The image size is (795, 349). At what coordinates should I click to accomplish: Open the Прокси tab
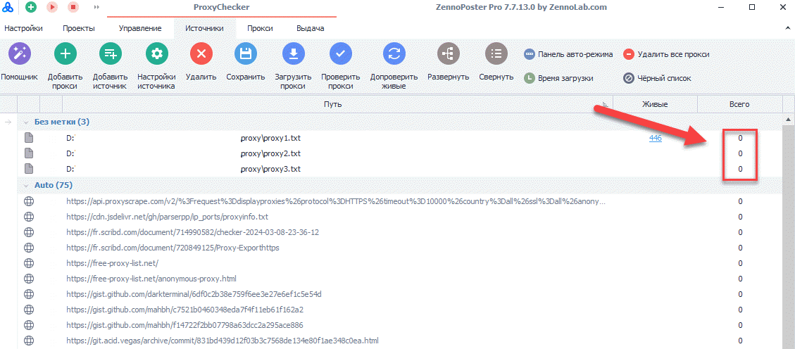260,28
